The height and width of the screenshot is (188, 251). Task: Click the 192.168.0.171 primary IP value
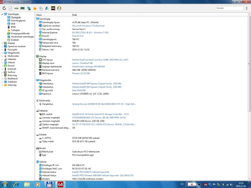[x=78, y=165]
